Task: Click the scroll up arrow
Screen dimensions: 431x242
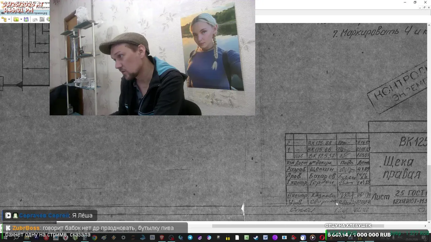Action: 429,25
